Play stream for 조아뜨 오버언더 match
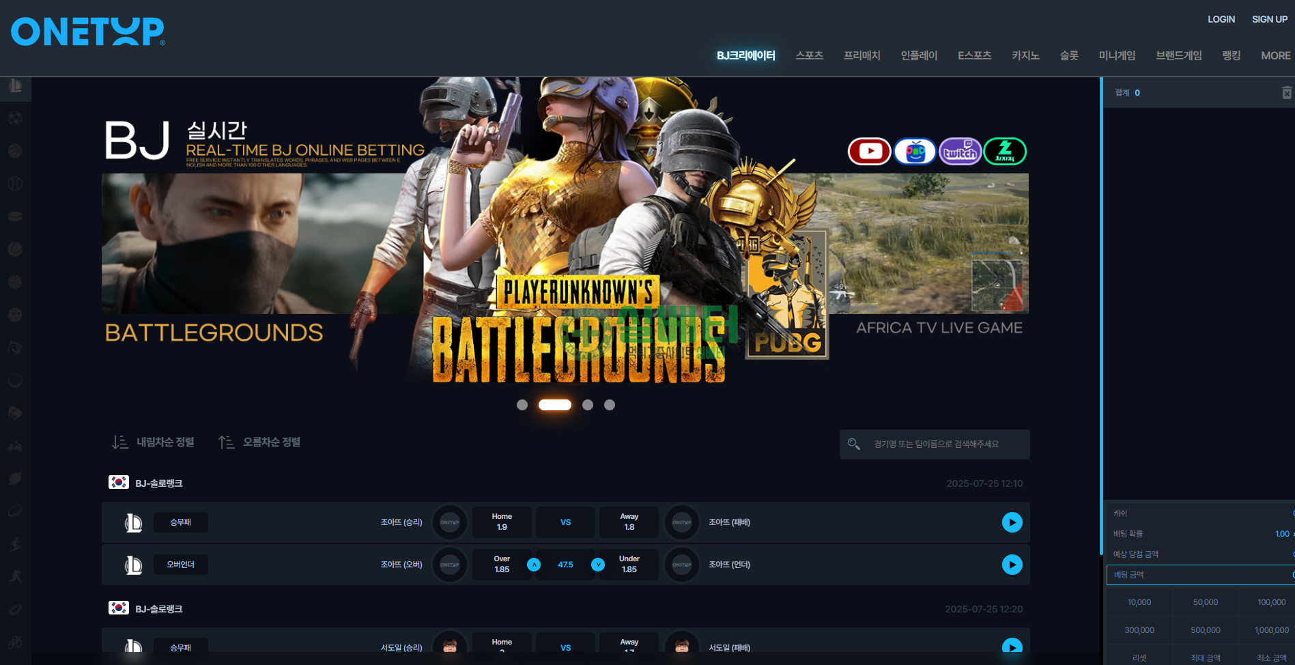Screen dimensions: 1295x665 pos(1012,565)
